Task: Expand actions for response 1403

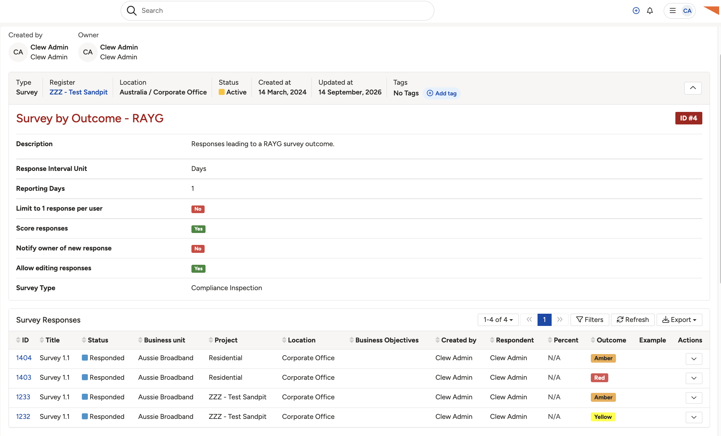Action: (x=694, y=378)
